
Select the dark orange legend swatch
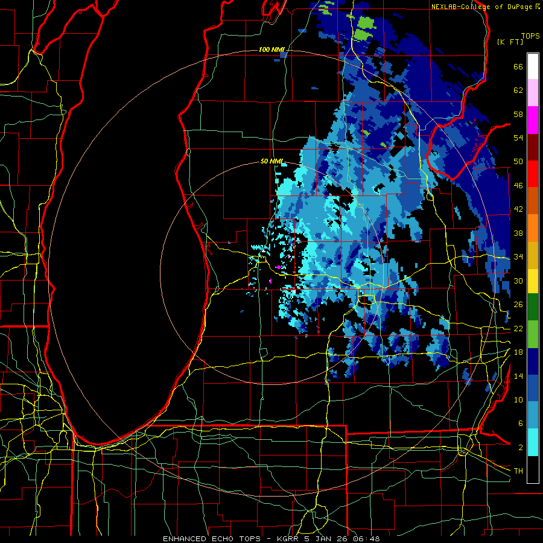[533, 201]
